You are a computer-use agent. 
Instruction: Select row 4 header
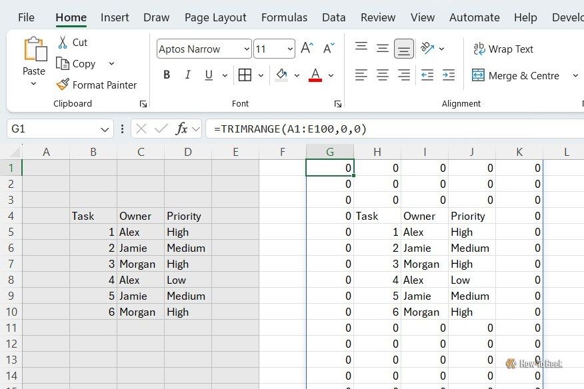click(x=11, y=216)
